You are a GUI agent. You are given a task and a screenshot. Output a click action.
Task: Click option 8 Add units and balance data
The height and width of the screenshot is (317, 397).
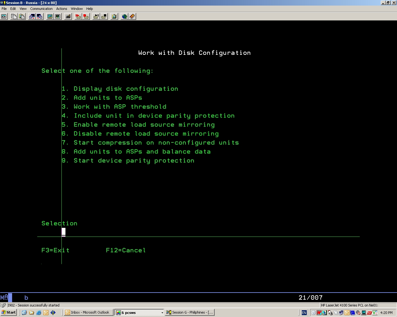point(136,152)
